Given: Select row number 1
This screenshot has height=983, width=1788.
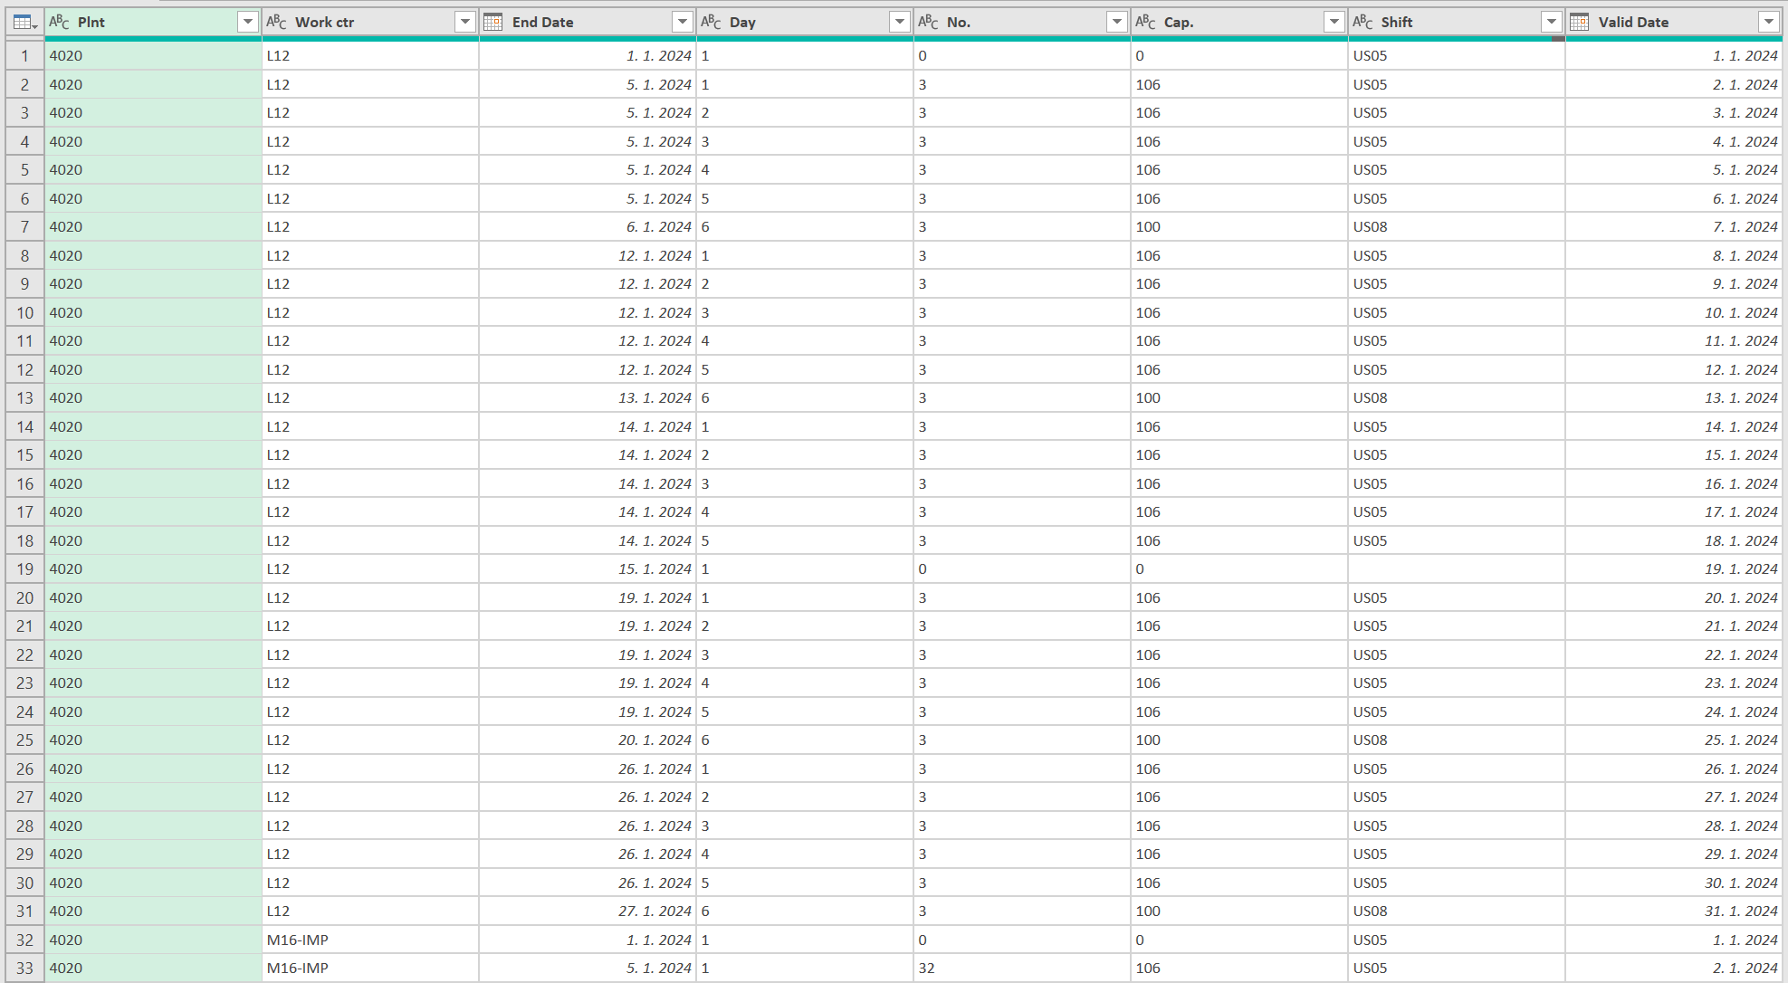Looking at the screenshot, I should tap(24, 55).
